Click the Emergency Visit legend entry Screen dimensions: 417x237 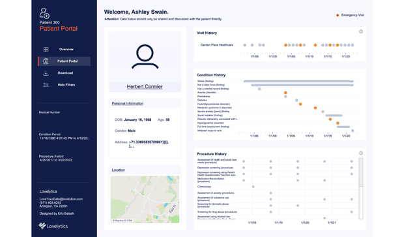351,15
